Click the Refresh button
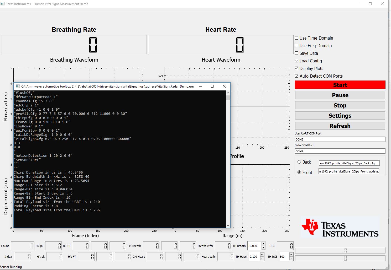The width and height of the screenshot is (391, 270). coord(340,126)
